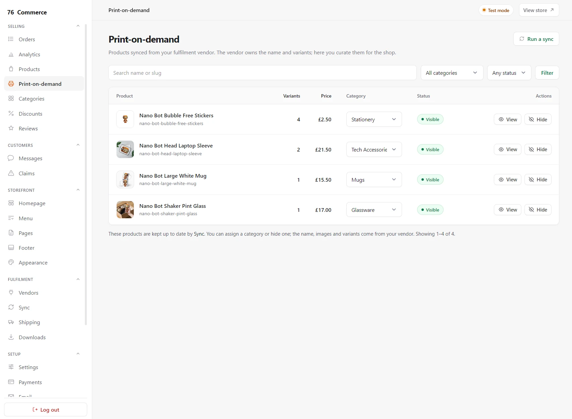Click the Messages speech bubble icon
Viewport: 572px width, 419px height.
pos(11,158)
